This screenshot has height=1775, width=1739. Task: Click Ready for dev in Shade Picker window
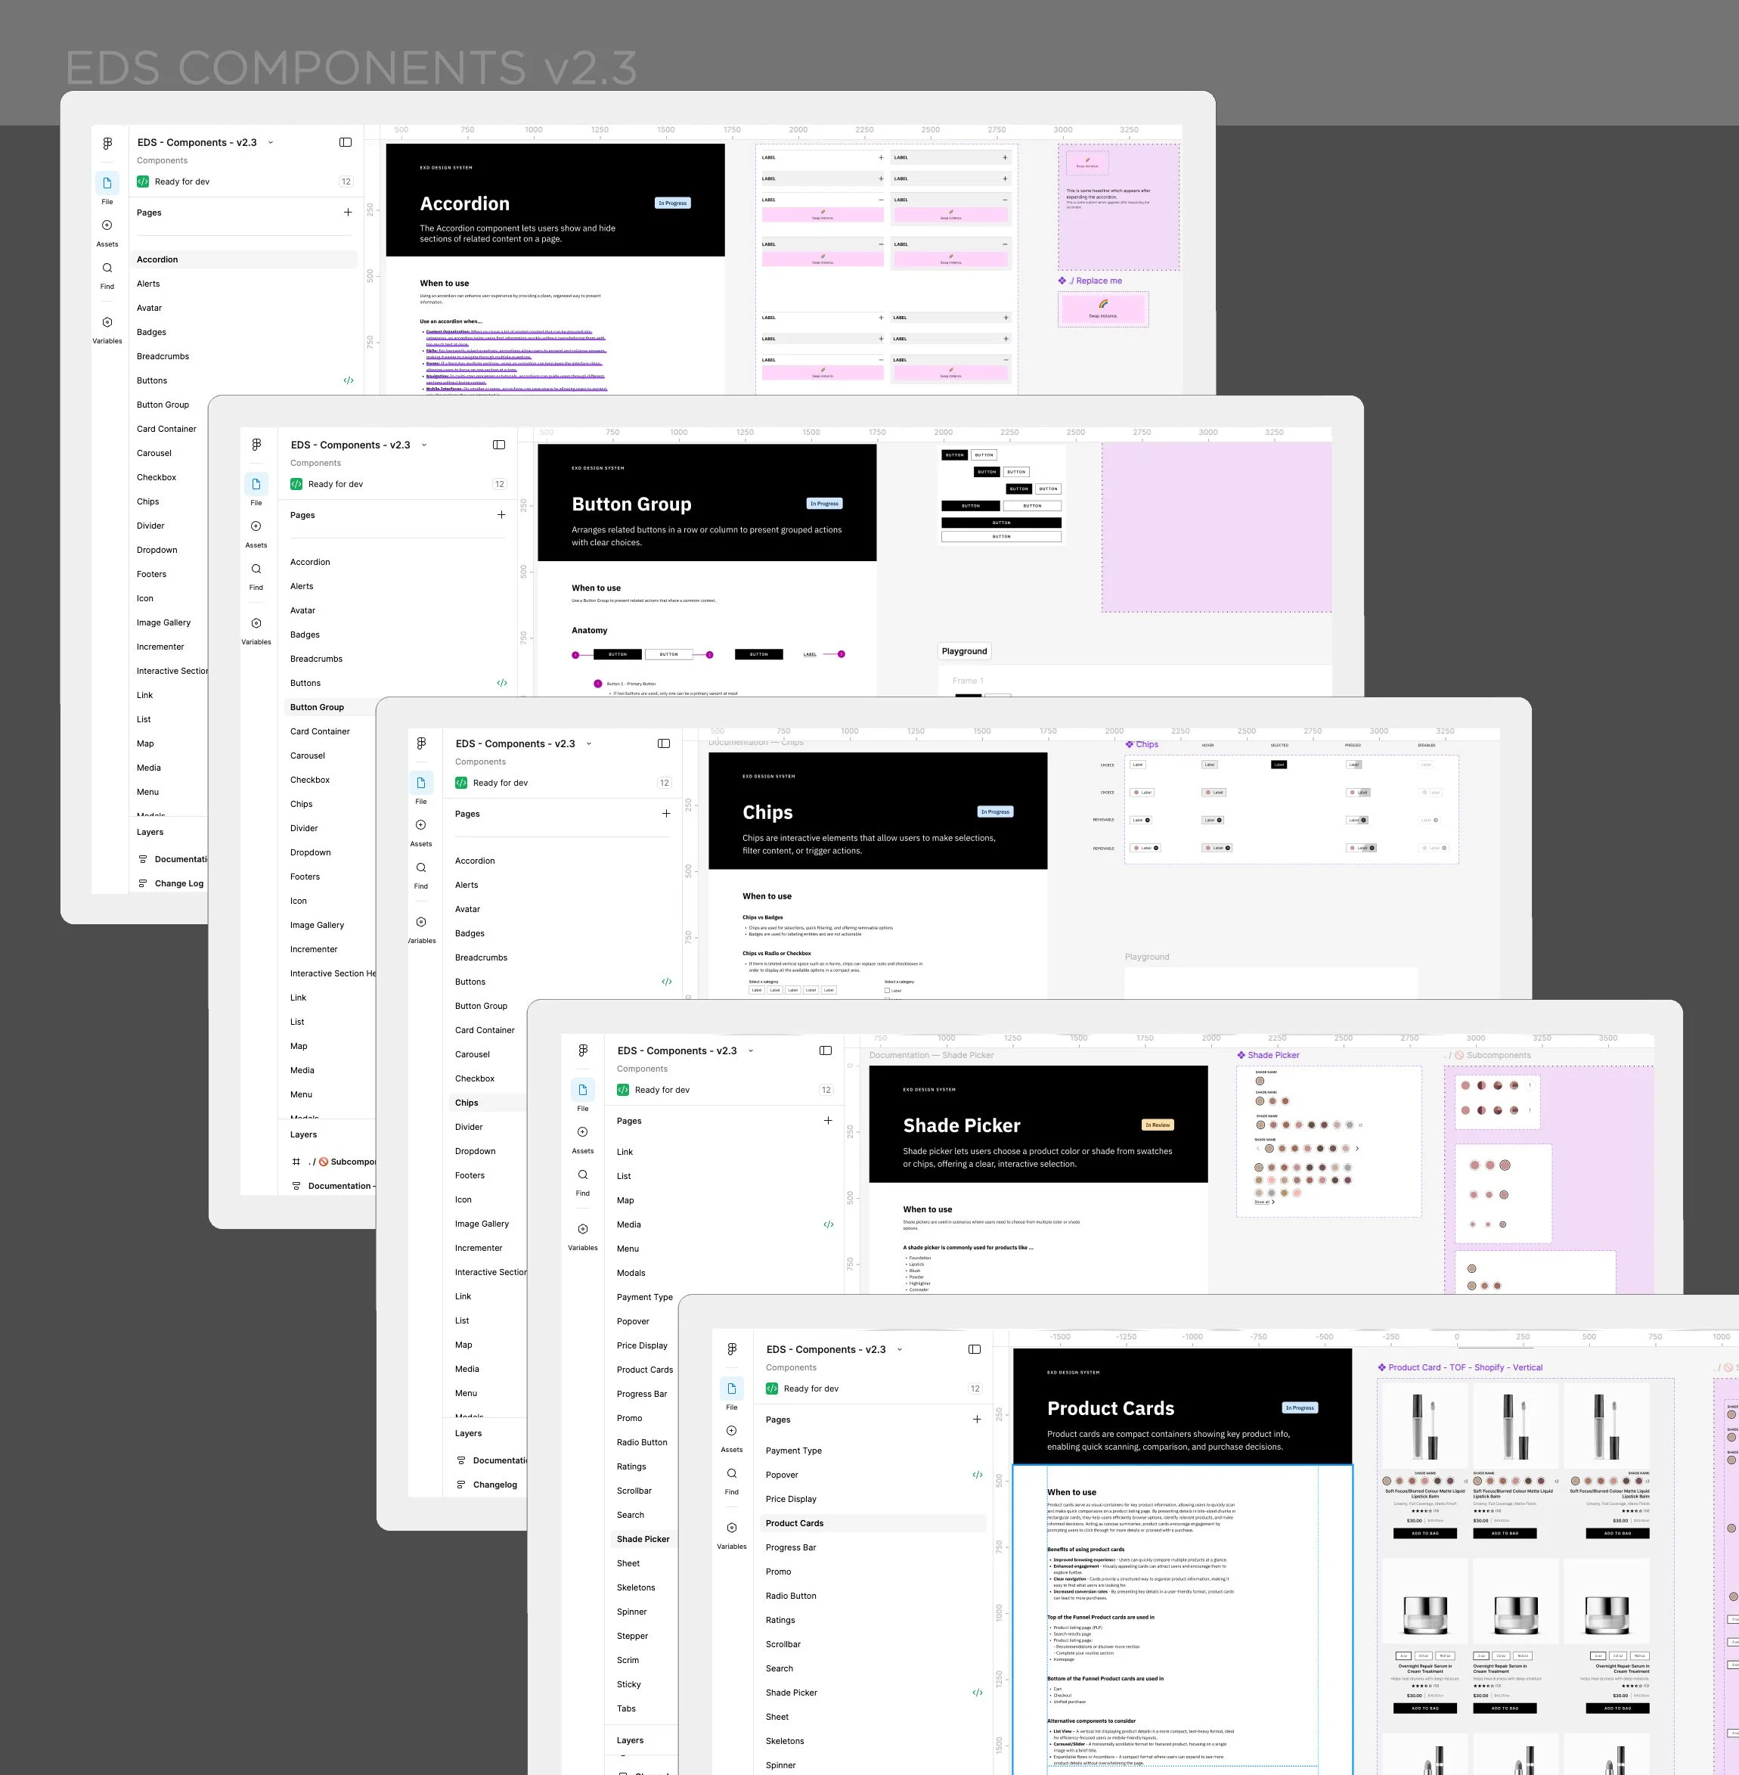point(662,1090)
